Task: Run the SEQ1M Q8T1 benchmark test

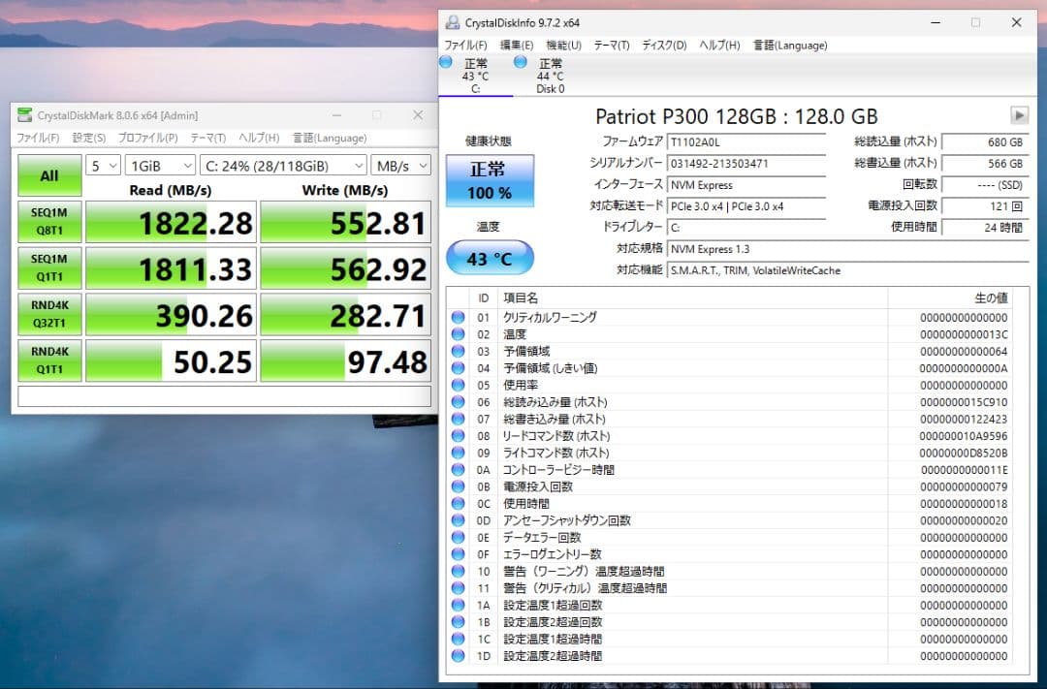Action: pos(48,222)
